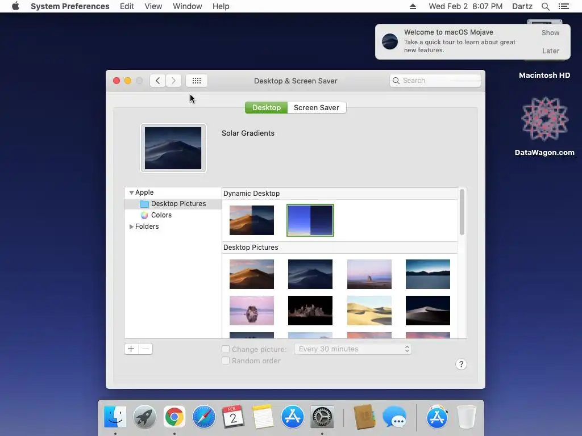The image size is (582, 436).
Task: Open Google Chrome from the Dock
Action: 174,417
